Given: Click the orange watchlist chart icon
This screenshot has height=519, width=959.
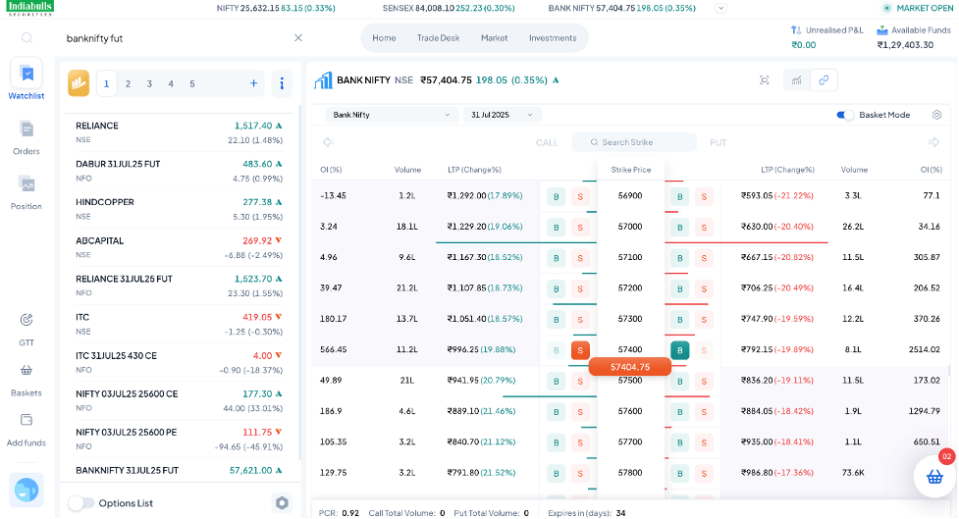Looking at the screenshot, I should click(x=79, y=83).
